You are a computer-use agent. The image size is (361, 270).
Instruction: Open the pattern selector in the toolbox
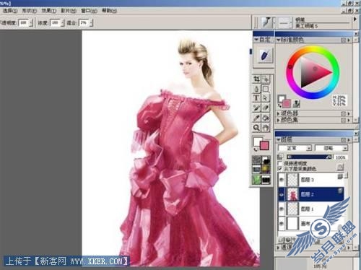tap(256, 170)
